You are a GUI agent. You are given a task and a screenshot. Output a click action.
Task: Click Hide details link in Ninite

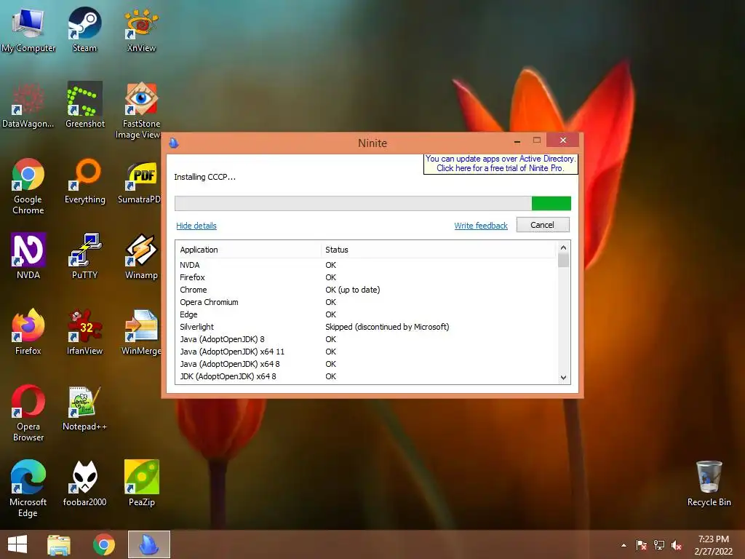[196, 226]
